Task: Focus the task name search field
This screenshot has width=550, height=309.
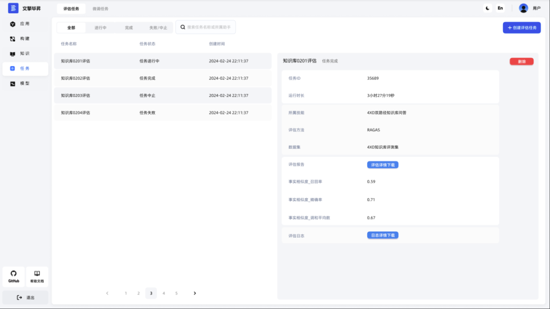Action: click(x=206, y=27)
